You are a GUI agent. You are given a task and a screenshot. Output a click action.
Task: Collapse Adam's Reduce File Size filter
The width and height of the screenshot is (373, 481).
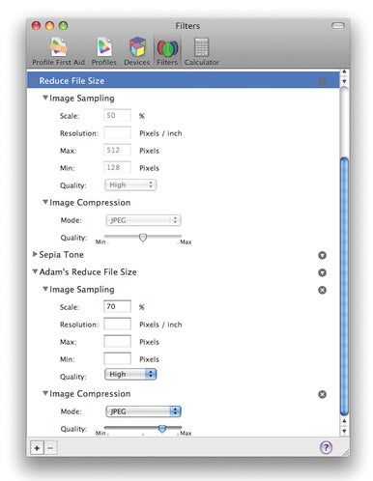pyautogui.click(x=35, y=271)
